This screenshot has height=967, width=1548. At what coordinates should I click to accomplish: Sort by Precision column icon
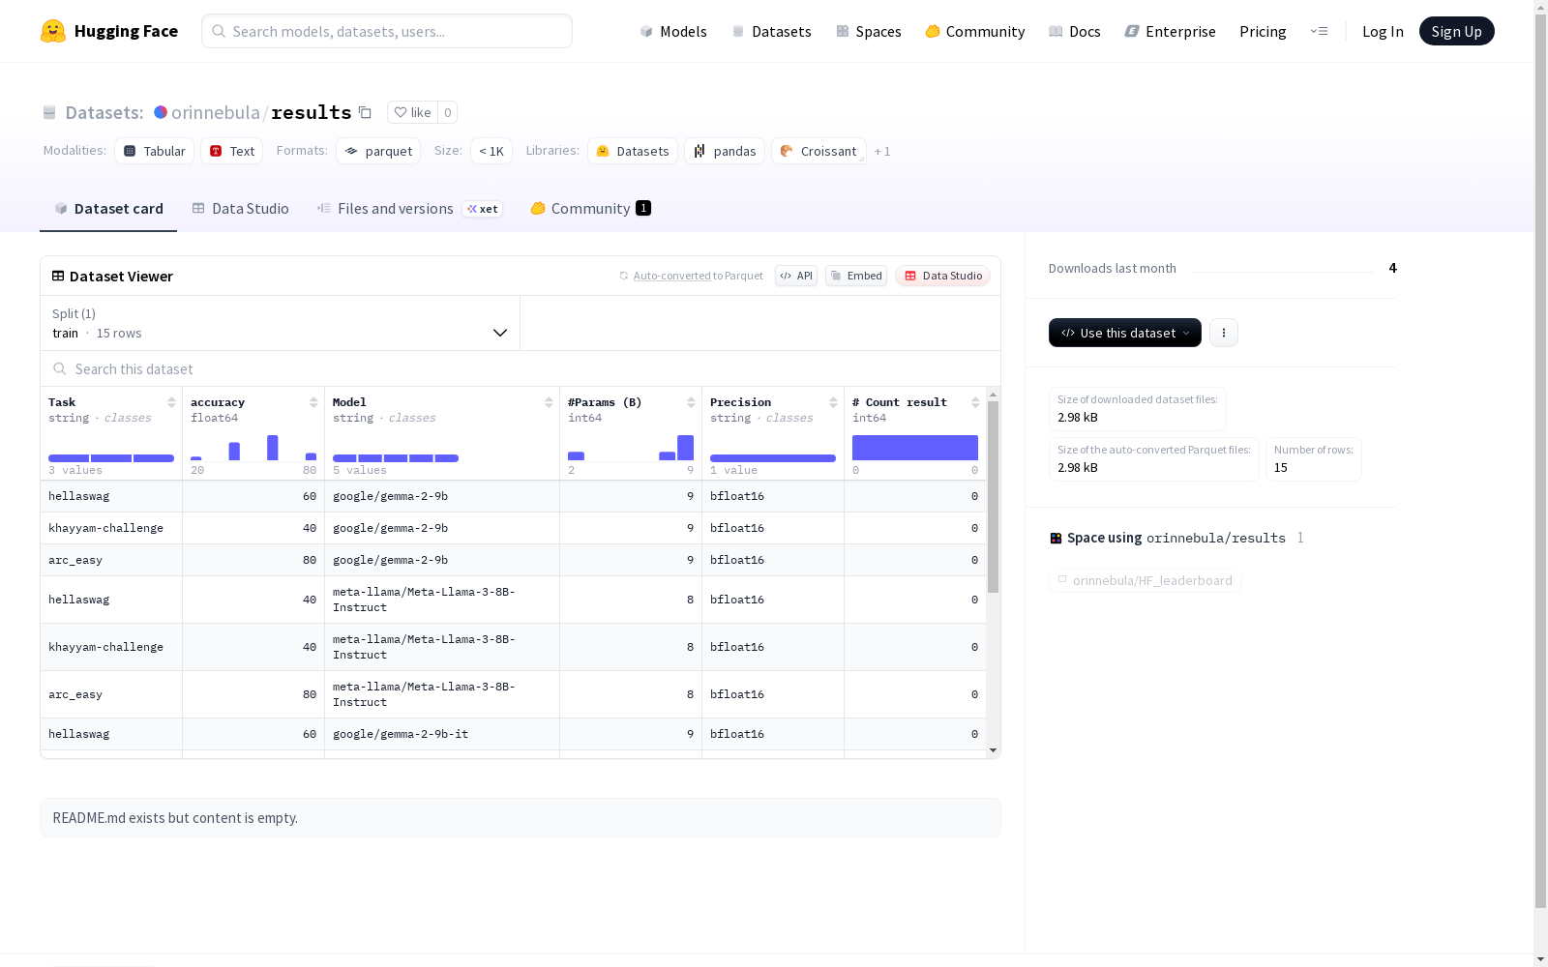[x=833, y=402]
